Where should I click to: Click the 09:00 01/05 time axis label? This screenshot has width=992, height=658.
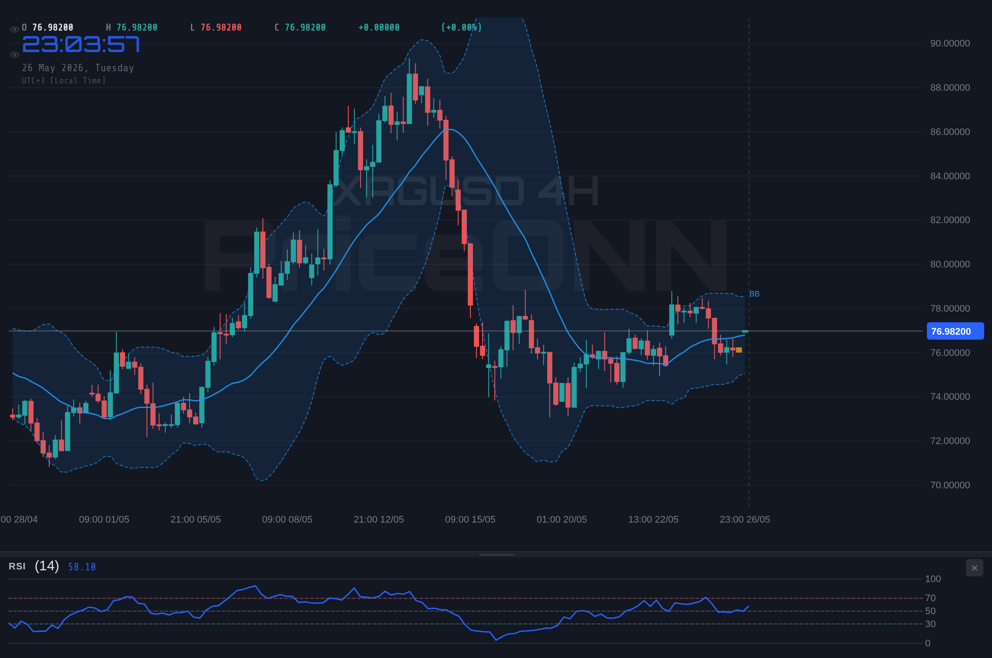[x=104, y=520]
